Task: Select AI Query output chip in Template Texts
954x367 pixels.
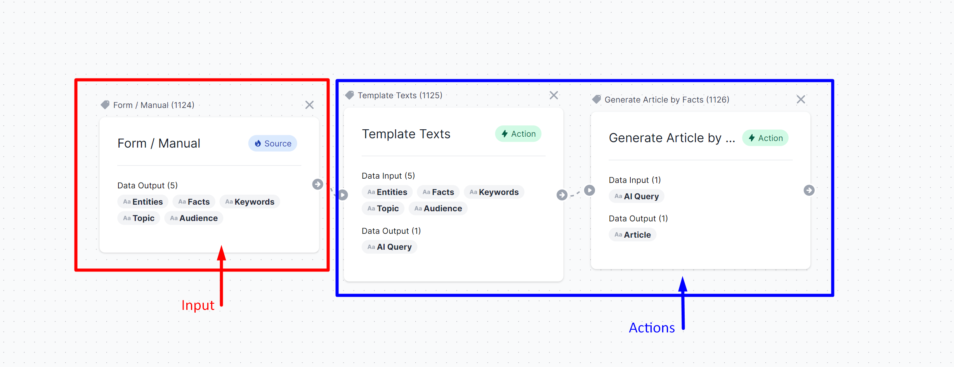Action: coord(389,247)
